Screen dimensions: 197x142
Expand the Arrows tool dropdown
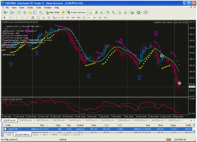pyautogui.click(x=56, y=18)
